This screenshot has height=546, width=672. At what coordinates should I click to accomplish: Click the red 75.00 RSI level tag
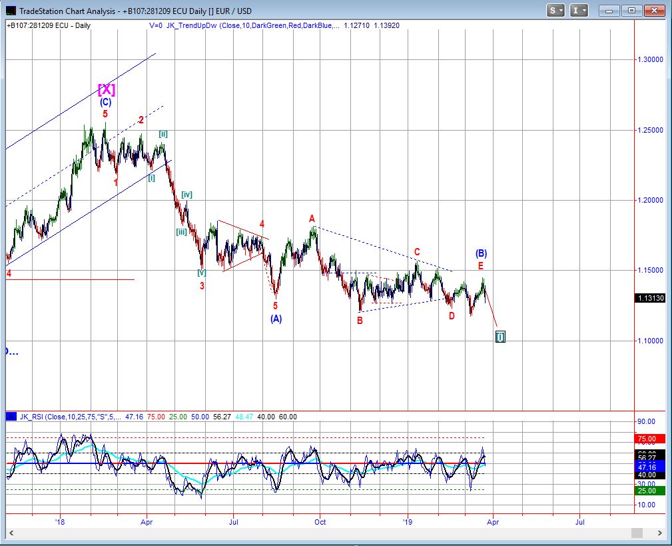[x=650, y=439]
